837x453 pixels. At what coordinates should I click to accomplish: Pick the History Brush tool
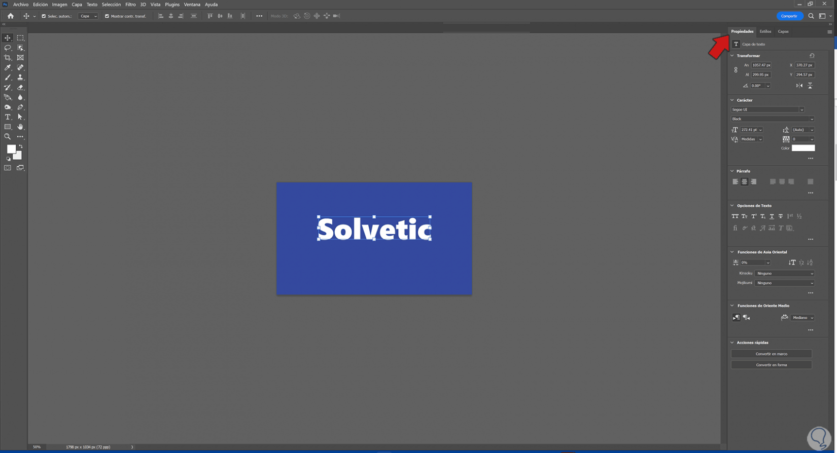[8, 87]
